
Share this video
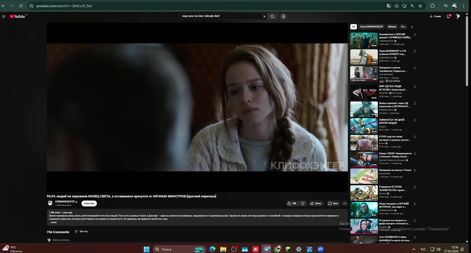316,203
